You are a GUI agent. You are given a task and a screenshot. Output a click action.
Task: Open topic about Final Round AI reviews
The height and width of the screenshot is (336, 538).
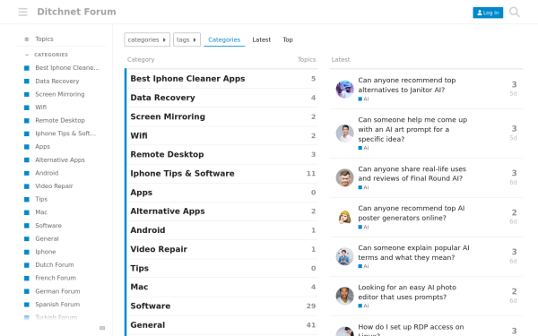[x=412, y=174]
